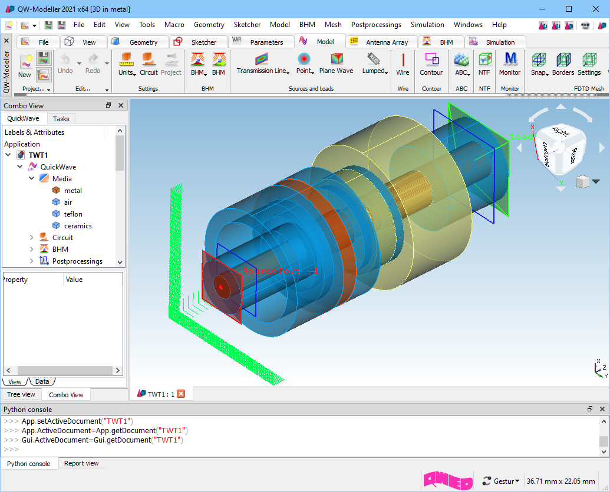The image size is (610, 492).
Task: Expand the Postprocessings tree node
Action: pyautogui.click(x=32, y=261)
